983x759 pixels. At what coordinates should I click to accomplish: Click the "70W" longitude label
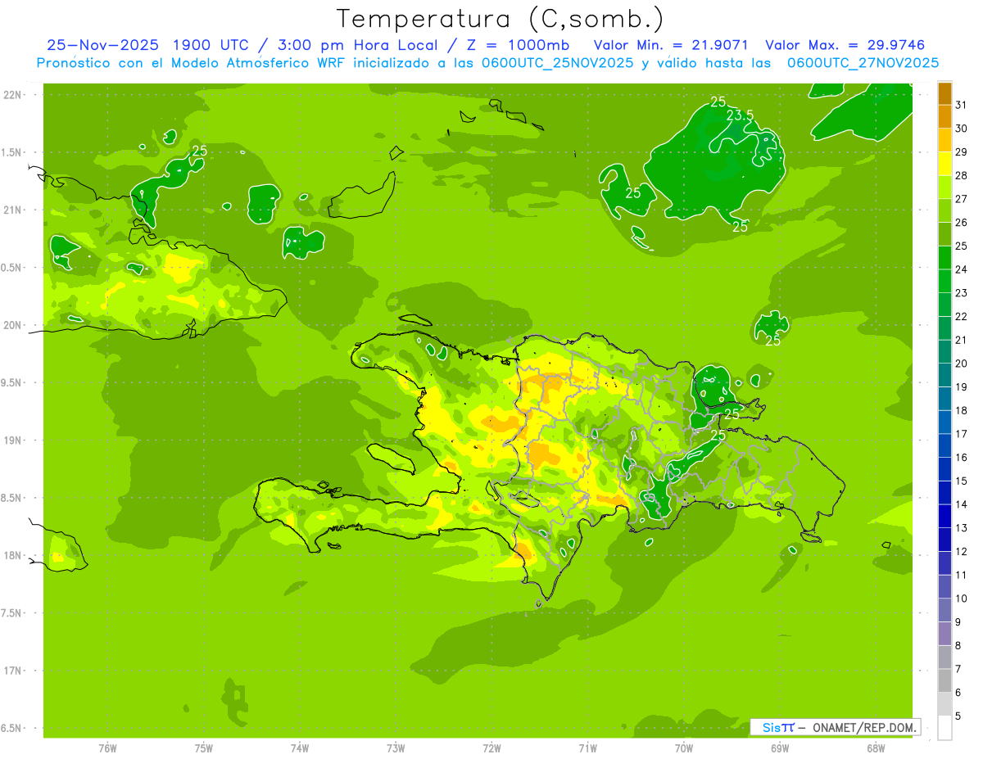pyautogui.click(x=684, y=748)
